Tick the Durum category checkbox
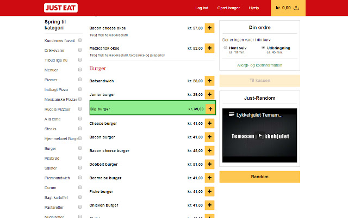The width and height of the screenshot is (348, 218). coord(80,187)
